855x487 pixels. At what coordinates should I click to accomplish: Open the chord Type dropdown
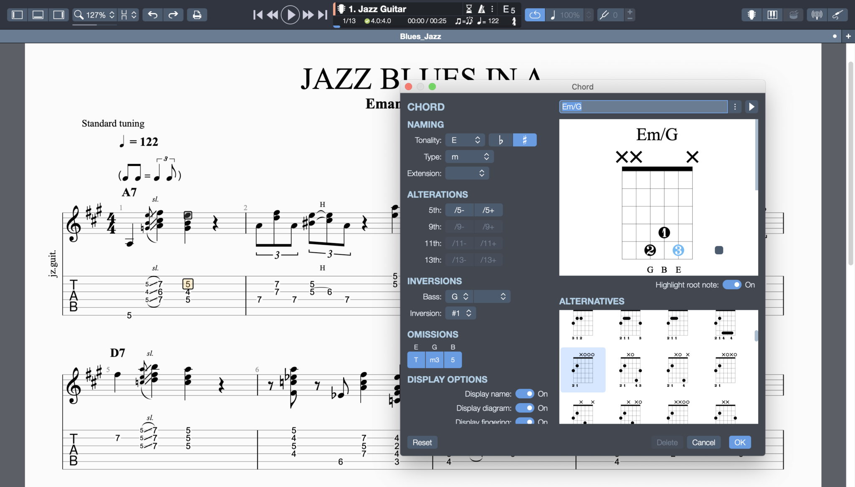tap(469, 156)
